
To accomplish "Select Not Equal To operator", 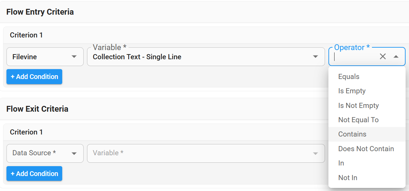I will [x=358, y=120].
